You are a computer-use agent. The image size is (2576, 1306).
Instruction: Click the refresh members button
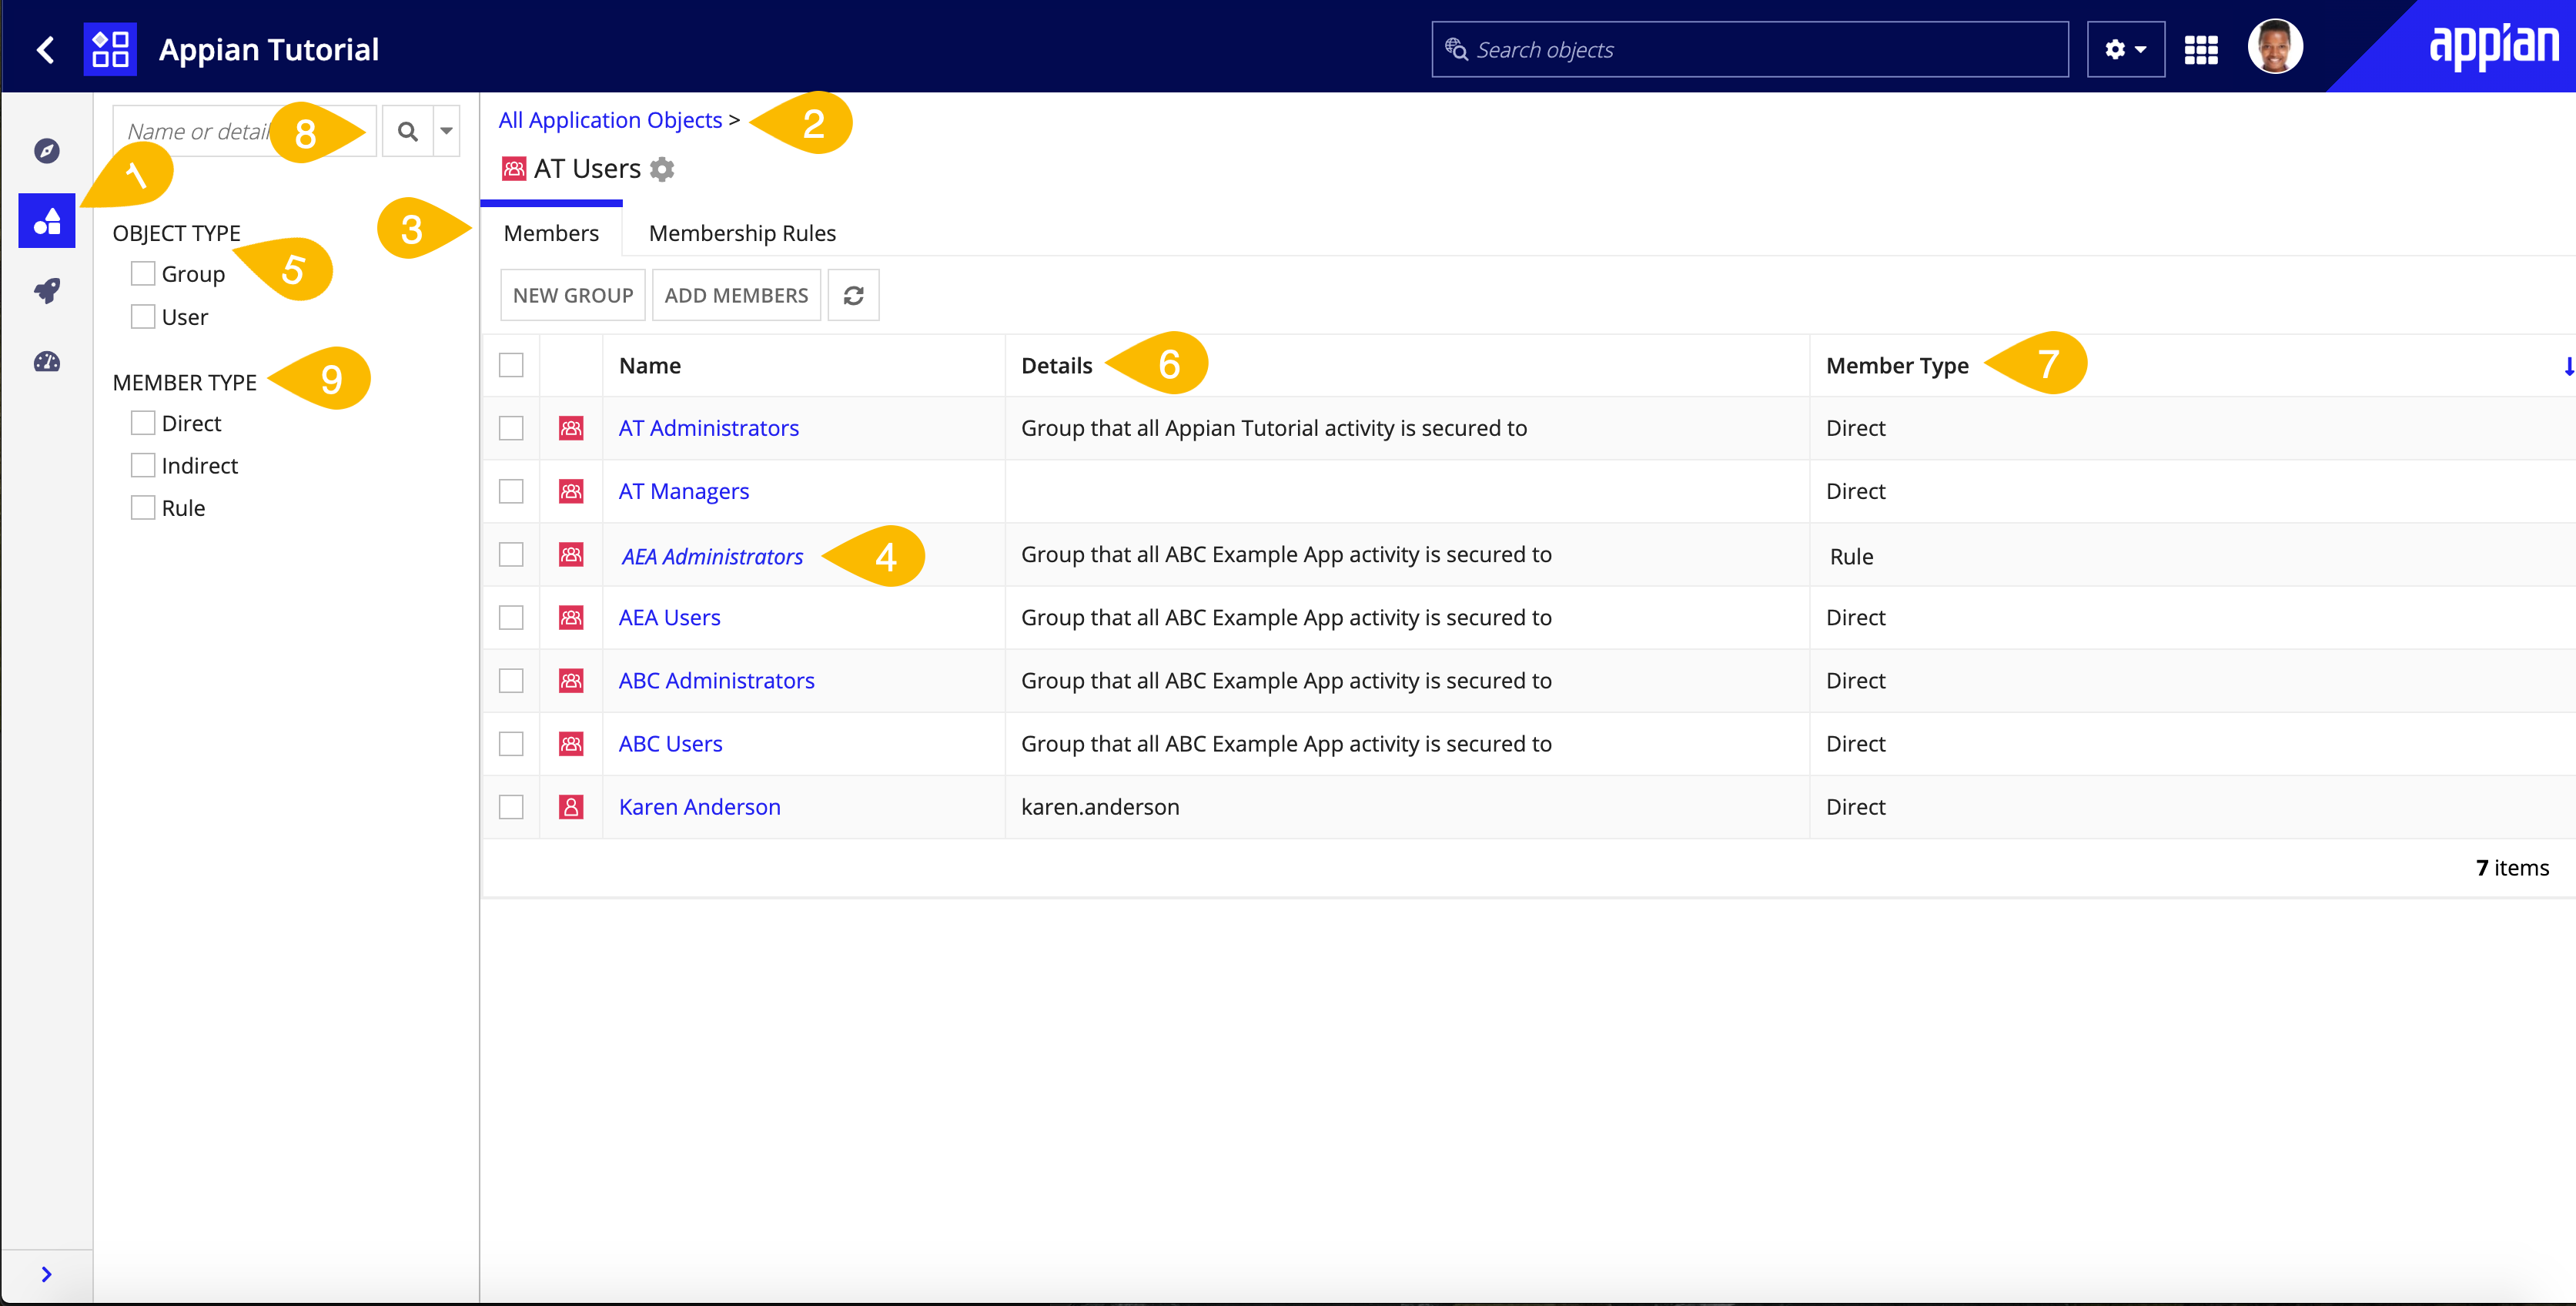coord(853,295)
